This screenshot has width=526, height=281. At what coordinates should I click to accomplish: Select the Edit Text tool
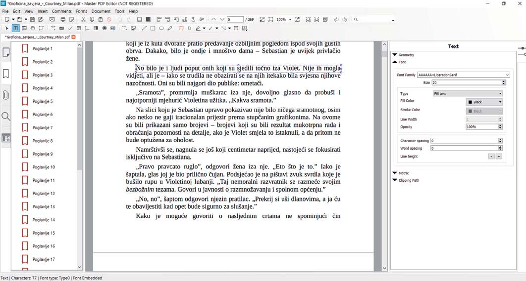pos(15,28)
